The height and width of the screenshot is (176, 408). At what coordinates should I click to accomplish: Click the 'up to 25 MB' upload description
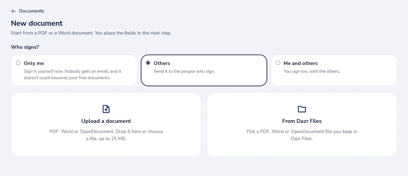click(106, 135)
